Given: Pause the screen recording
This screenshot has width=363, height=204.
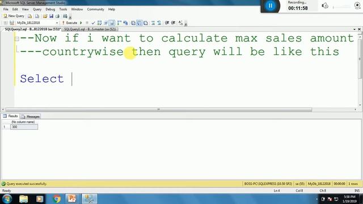Looking at the screenshot, I should pos(270,6).
